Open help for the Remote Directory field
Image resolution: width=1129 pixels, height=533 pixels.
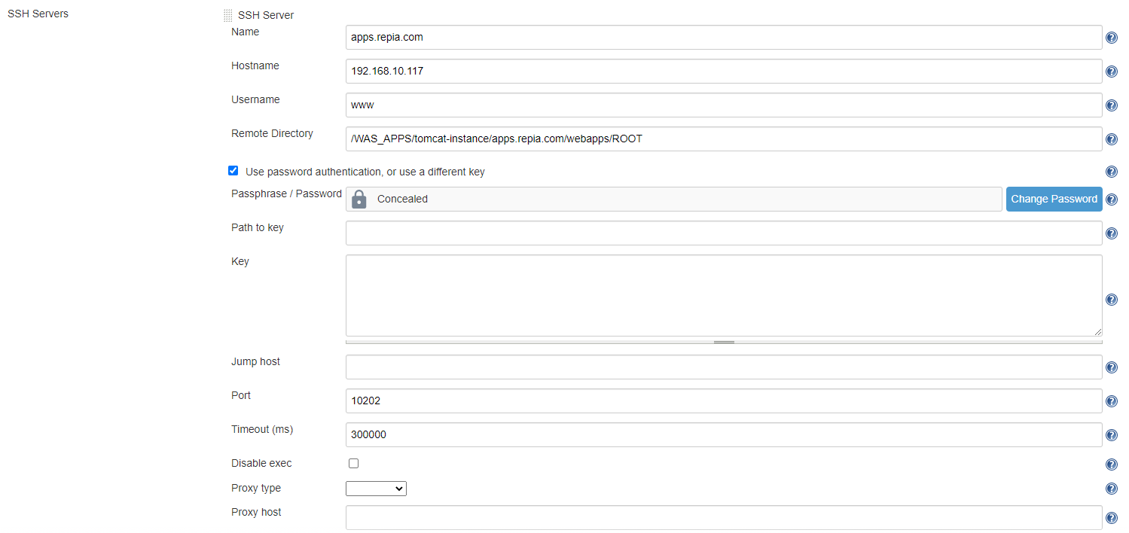click(x=1111, y=139)
